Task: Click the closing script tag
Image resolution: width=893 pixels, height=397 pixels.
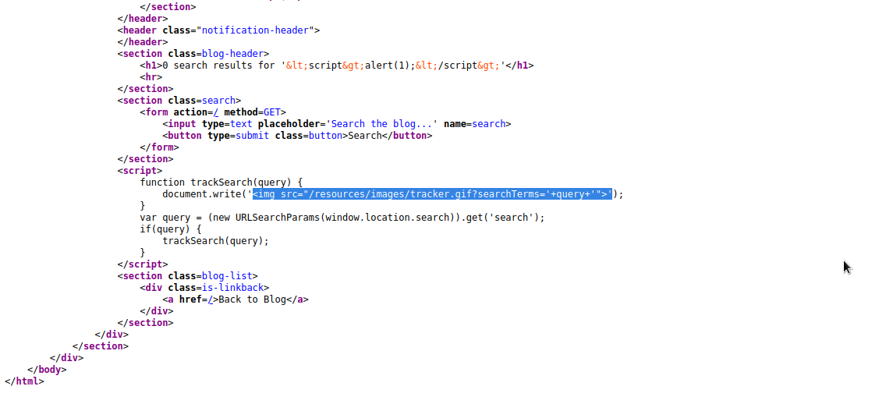Action: 143,264
